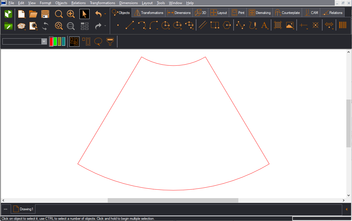Choose the Hexagon polygon tool
The image size is (352, 221).
(x=227, y=25)
